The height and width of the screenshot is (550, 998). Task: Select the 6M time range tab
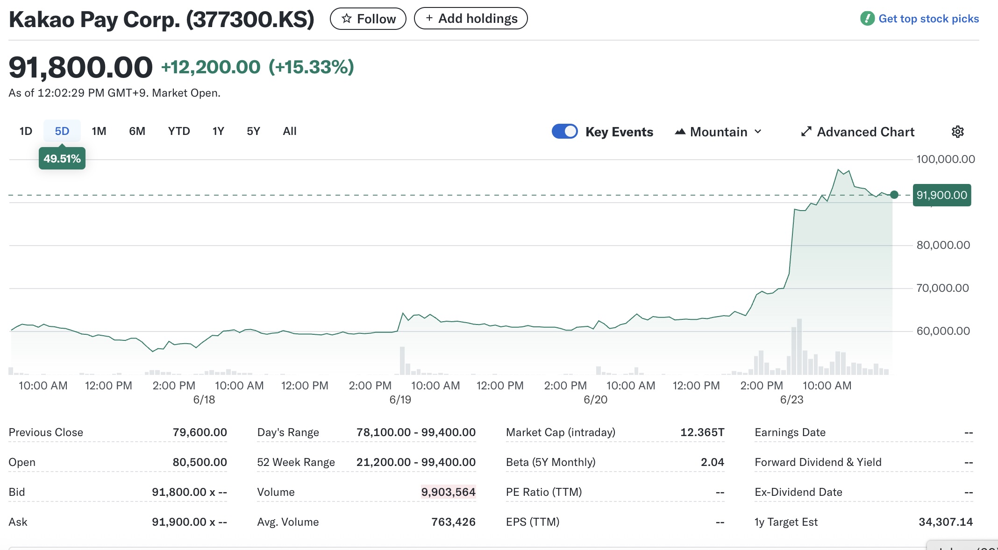click(137, 131)
